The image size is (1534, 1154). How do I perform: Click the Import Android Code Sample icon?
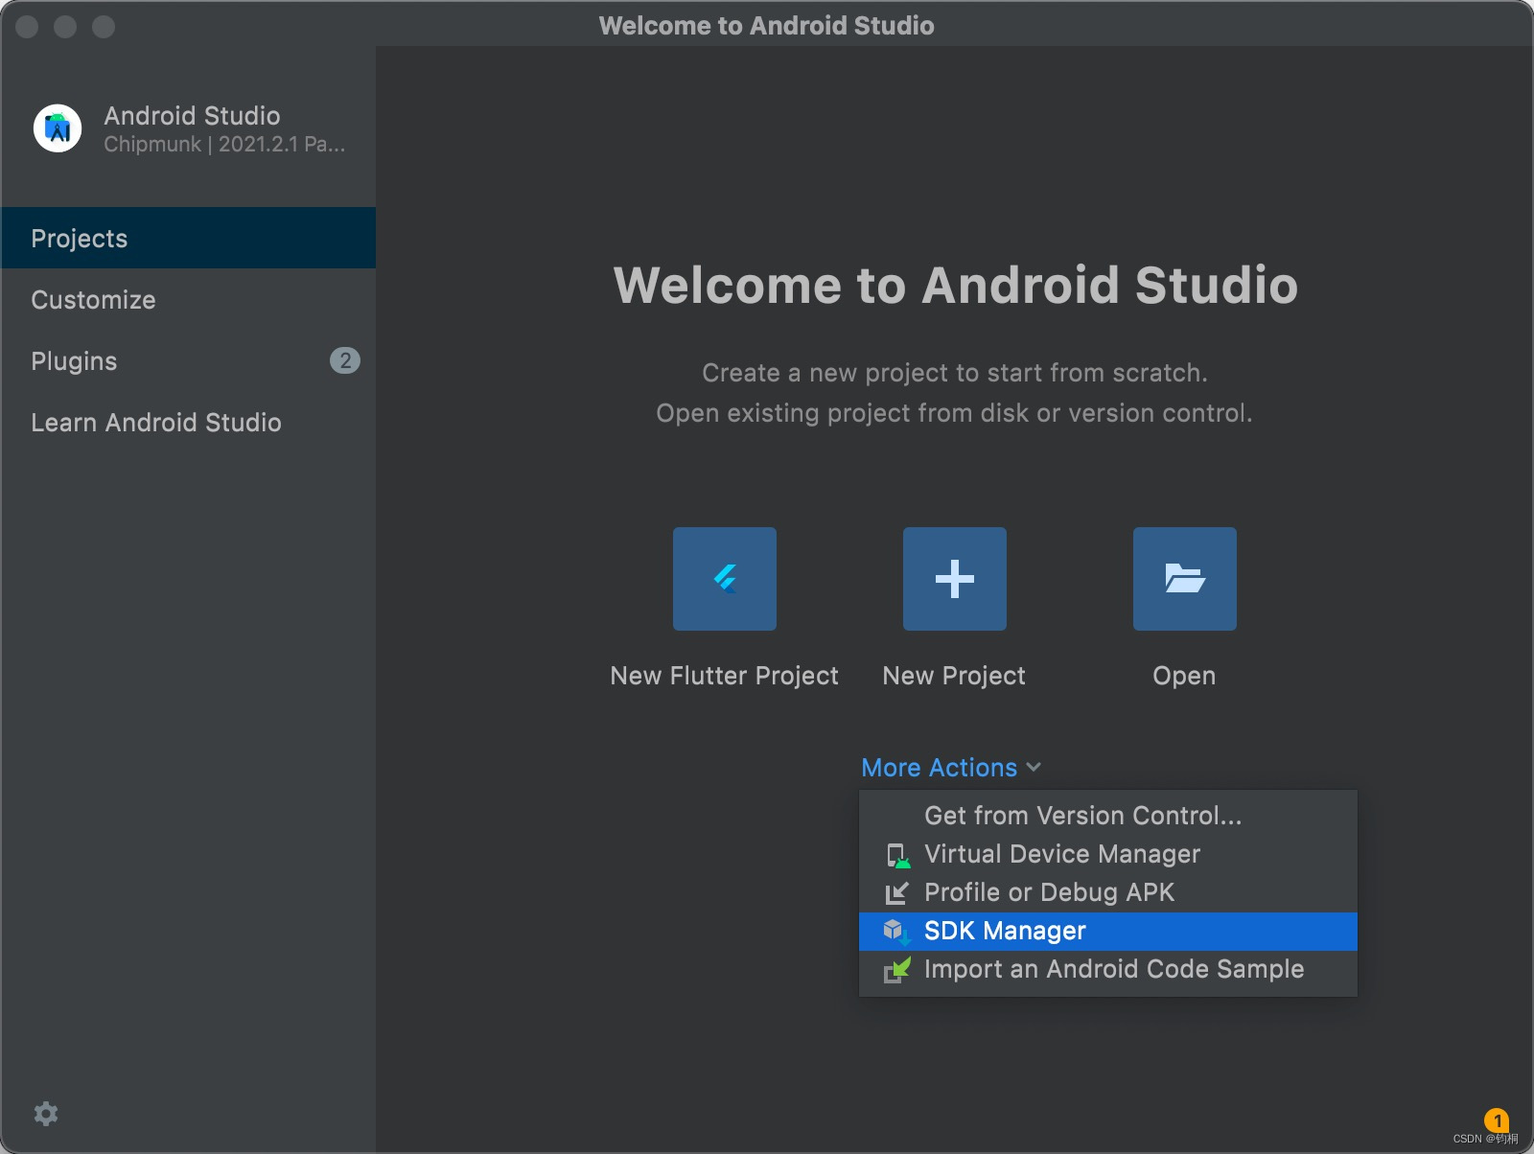896,970
